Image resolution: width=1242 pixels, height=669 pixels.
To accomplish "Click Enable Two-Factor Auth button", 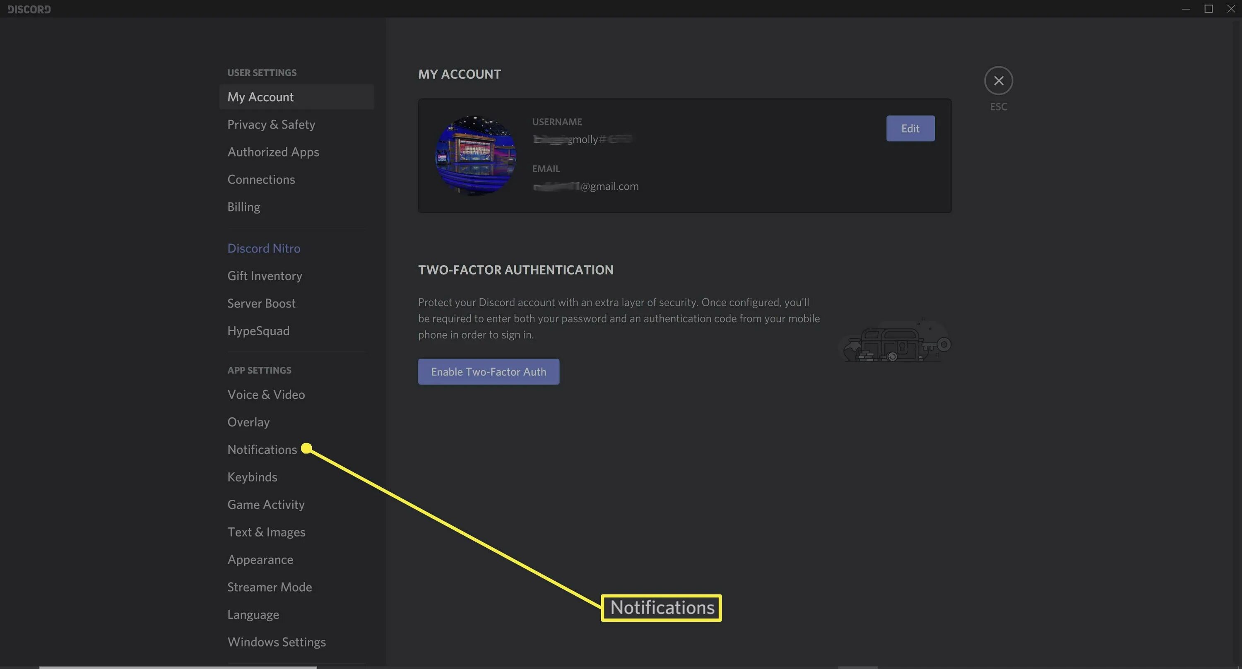I will [x=489, y=372].
